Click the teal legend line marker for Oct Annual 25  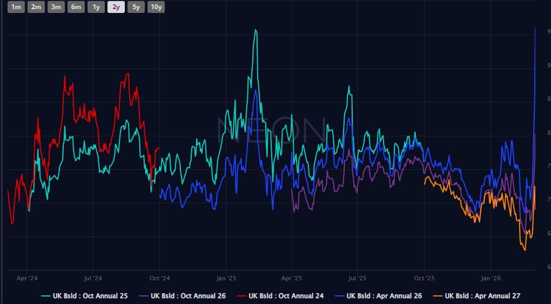46,296
